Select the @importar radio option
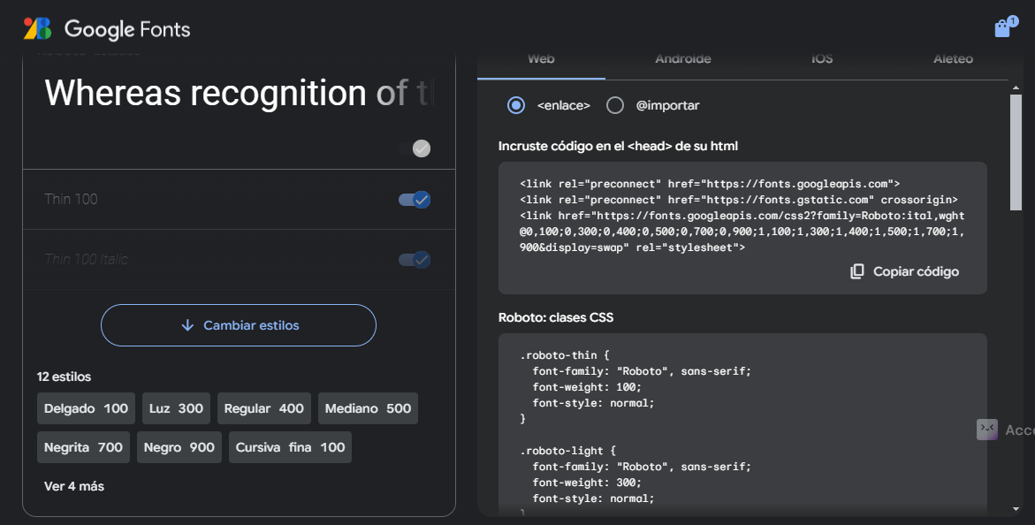Image resolution: width=1035 pixels, height=525 pixels. 615,105
